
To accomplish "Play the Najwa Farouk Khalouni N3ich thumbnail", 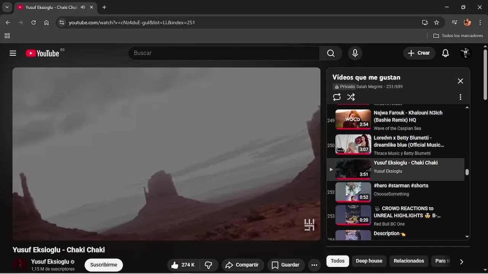I will coord(353,119).
